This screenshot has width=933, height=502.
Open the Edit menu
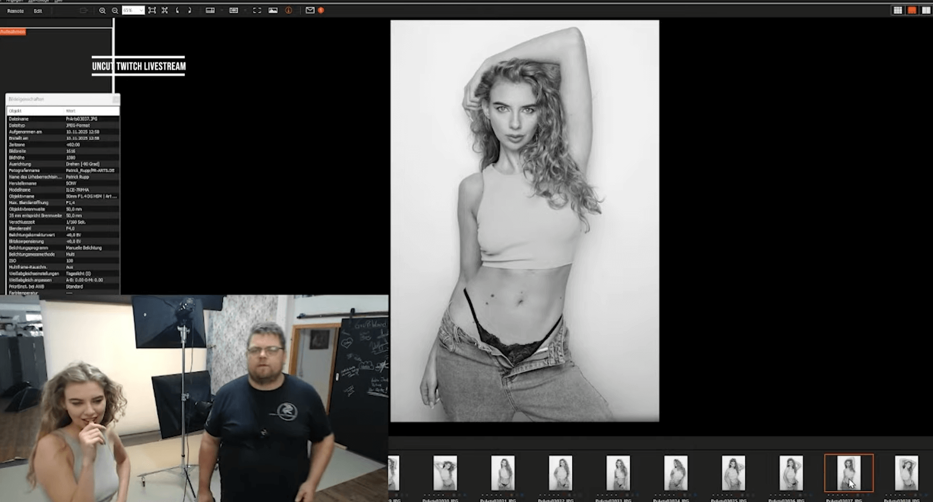[x=38, y=11]
